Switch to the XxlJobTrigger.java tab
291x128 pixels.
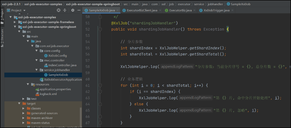[x=217, y=10]
